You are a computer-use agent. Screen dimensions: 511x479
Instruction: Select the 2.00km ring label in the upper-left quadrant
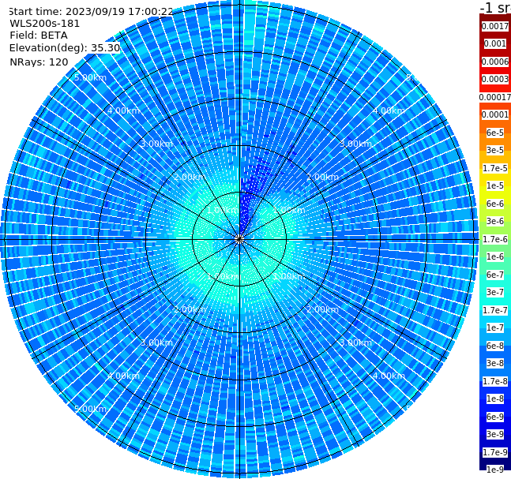coord(190,177)
